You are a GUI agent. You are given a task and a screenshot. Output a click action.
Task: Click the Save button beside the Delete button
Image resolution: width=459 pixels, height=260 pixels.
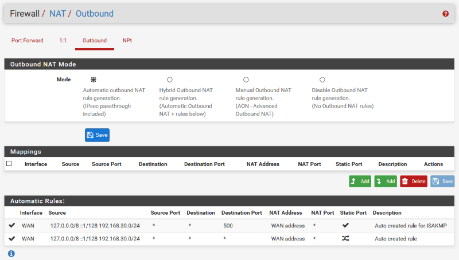(x=442, y=181)
